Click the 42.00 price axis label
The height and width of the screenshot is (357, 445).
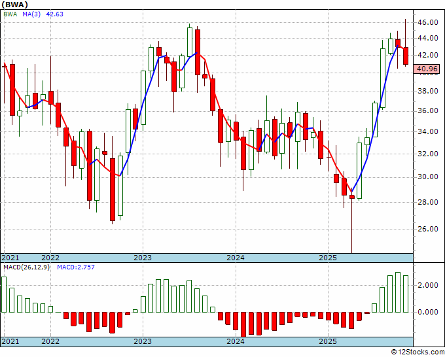click(x=427, y=55)
